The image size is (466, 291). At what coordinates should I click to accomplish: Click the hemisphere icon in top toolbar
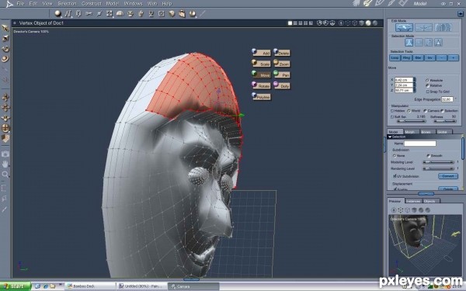pos(120,14)
